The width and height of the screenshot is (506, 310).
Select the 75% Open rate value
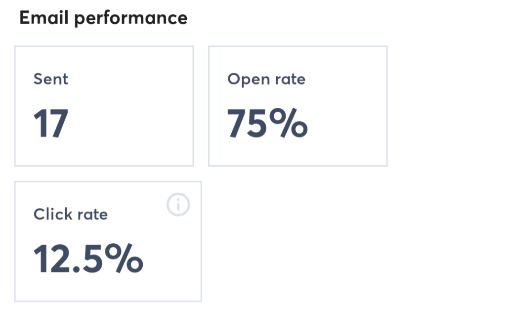click(267, 124)
